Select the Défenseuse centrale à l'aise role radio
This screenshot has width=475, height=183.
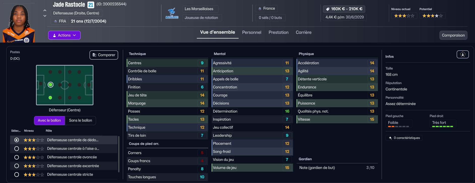coord(17,149)
